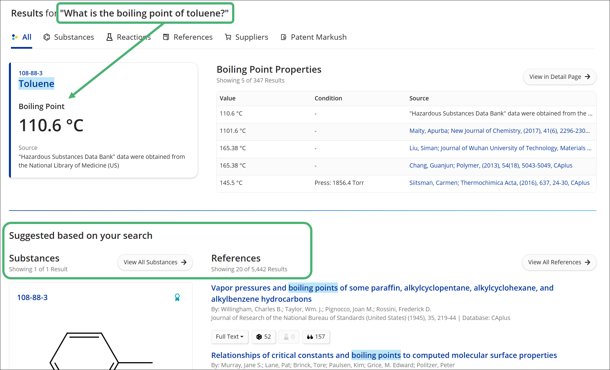Select the Hazardous Substances Data Bank table source

tap(501, 114)
